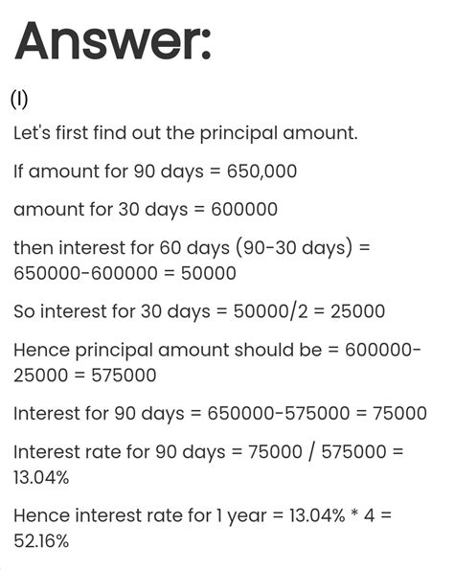Screen dimensions: 454x570
Task: Click the 'Interest rate for 90 days' line
Action: coord(208,452)
